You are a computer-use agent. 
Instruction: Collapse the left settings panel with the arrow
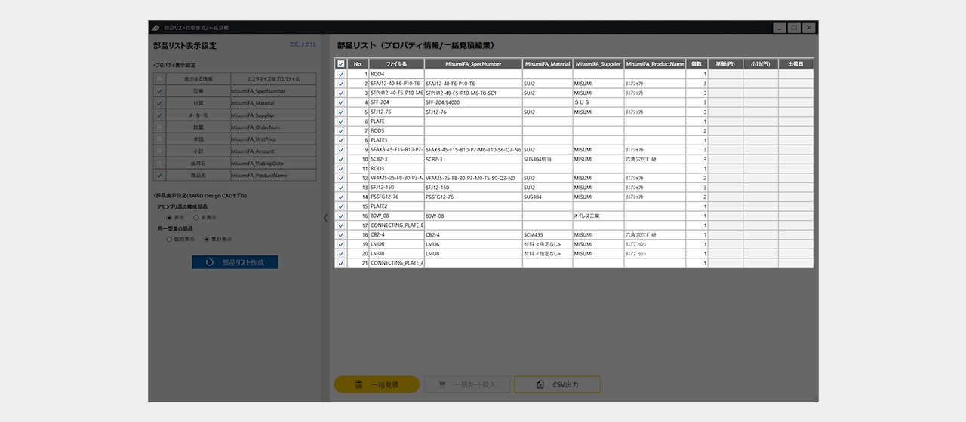(326, 218)
